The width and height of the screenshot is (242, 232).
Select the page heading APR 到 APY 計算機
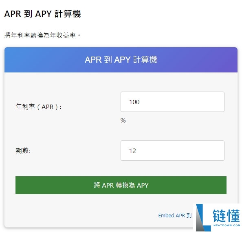point(42,14)
